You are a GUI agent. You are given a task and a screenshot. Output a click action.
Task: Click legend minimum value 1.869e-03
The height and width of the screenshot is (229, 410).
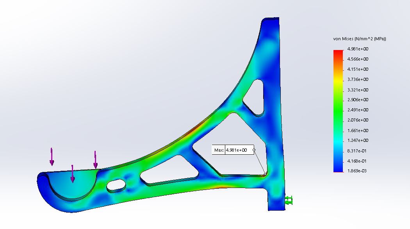point(357,171)
